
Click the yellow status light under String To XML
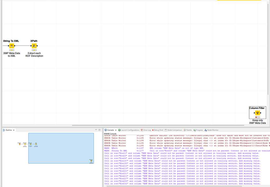(x=12, y=50)
